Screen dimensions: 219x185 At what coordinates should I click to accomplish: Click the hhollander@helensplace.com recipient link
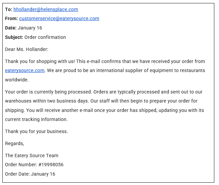[46, 9]
